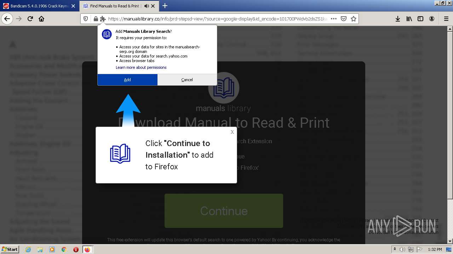Close the Continue to Installation tooltip
This screenshot has height=254, width=453.
pyautogui.click(x=232, y=132)
